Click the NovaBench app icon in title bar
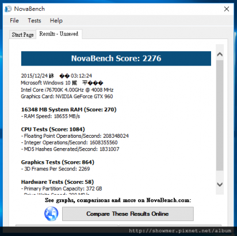237x236 pixels. click(8, 9)
